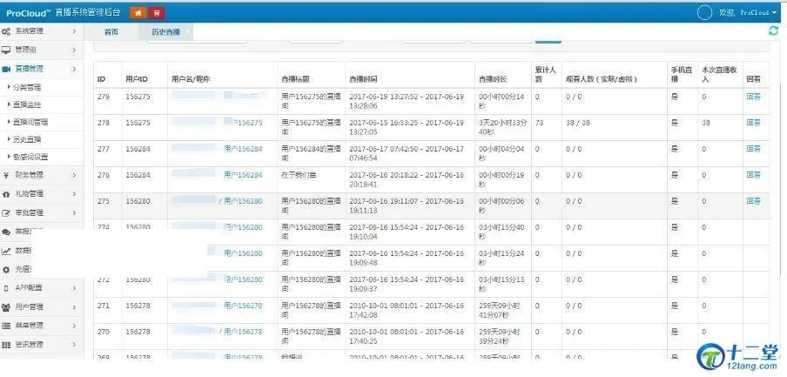
Task: Switch to the 首页 tab
Action: click(x=111, y=31)
